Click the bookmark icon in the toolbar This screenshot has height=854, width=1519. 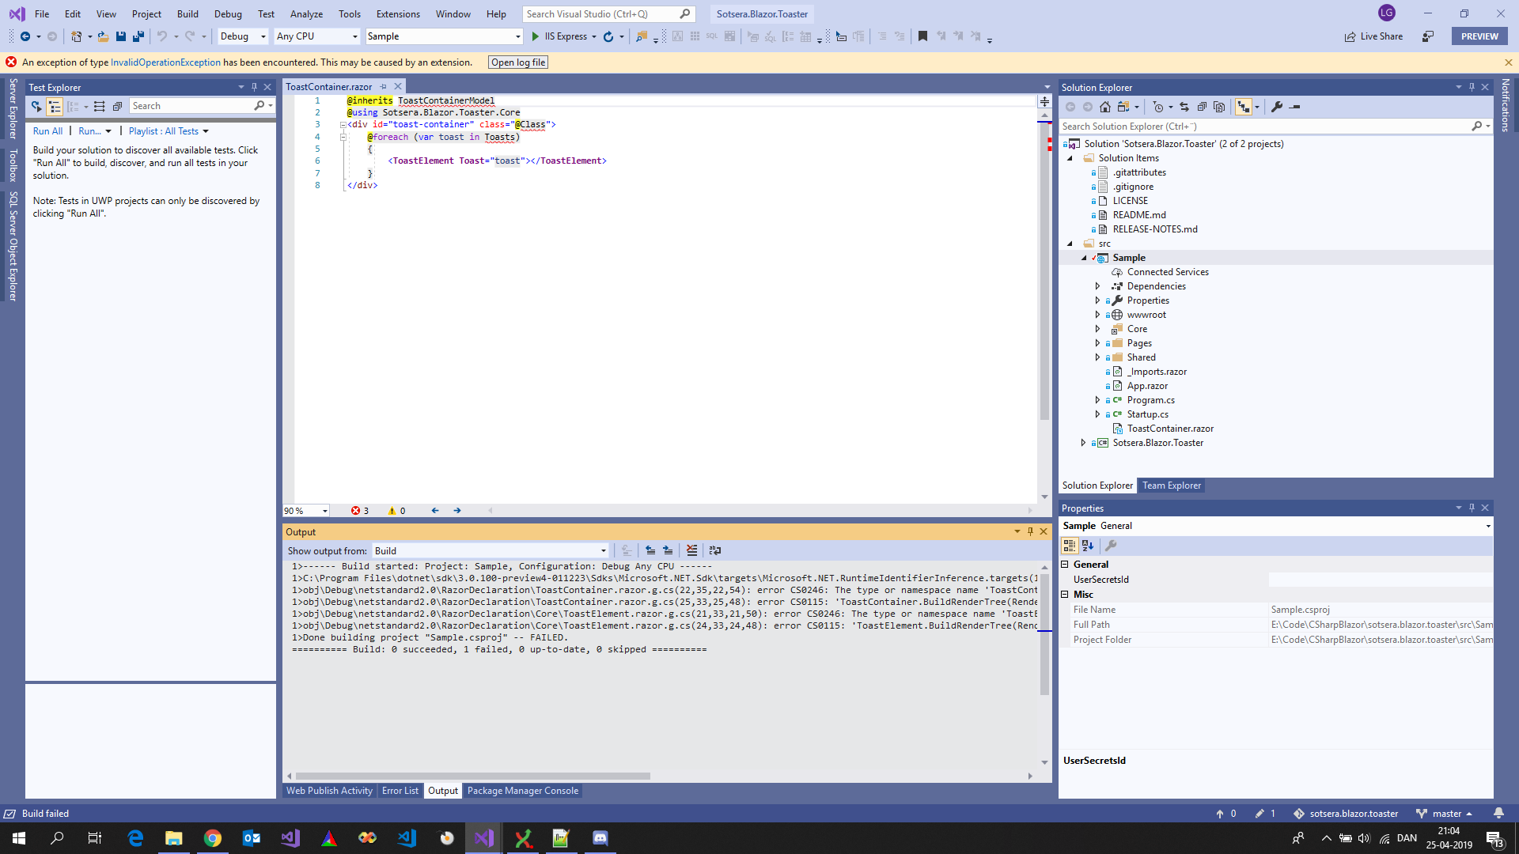(x=922, y=36)
